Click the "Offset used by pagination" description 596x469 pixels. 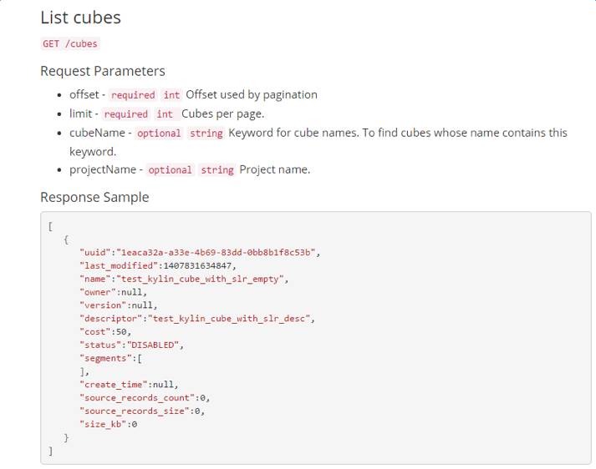click(252, 95)
